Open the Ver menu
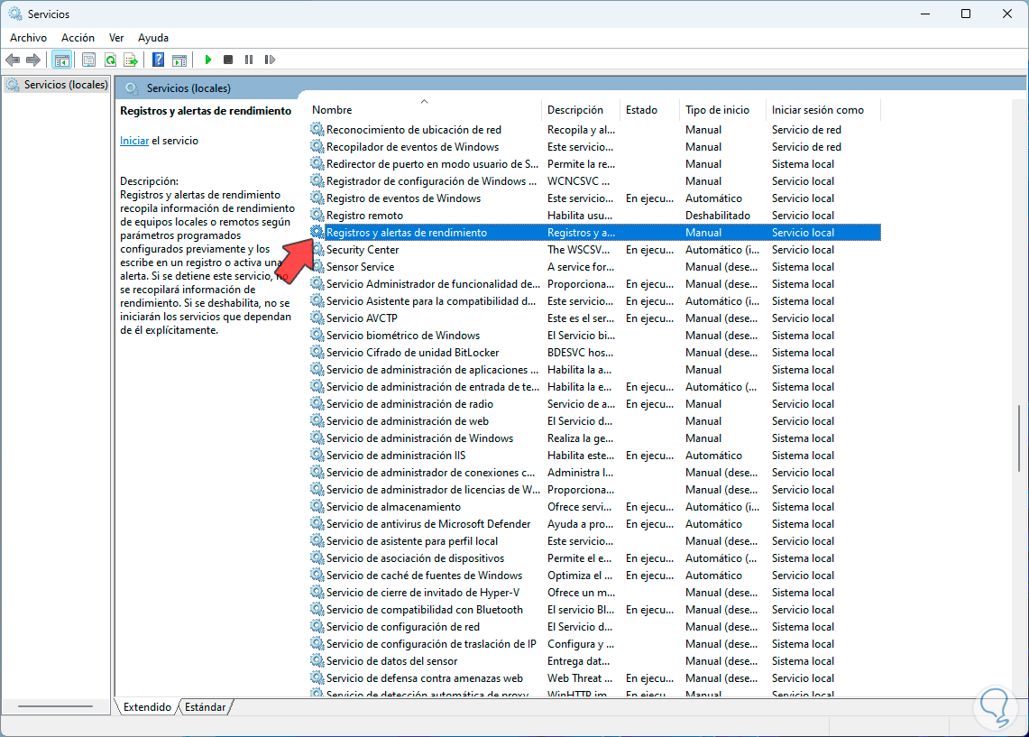Image resolution: width=1029 pixels, height=737 pixels. [116, 37]
